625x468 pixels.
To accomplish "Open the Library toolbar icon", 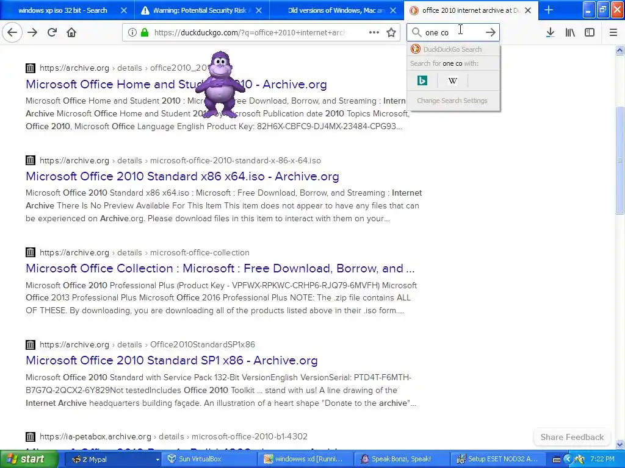I will click(x=570, y=32).
